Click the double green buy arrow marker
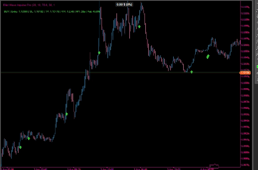This screenshot has height=170, width=258. pos(208,57)
